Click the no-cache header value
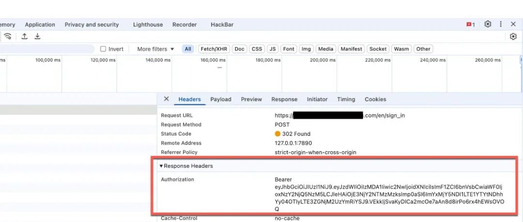Image resolution: width=523 pixels, height=222 pixels. (x=287, y=218)
